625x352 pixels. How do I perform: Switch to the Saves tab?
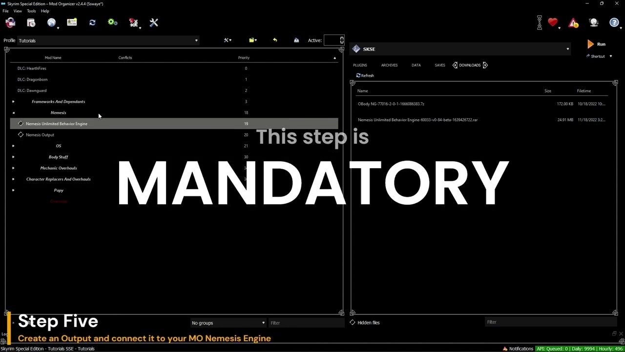pyautogui.click(x=440, y=65)
